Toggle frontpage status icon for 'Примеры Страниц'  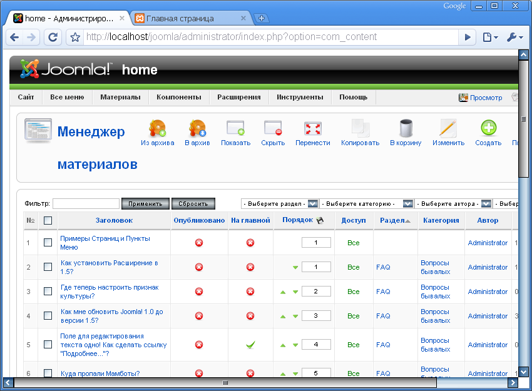coord(250,243)
